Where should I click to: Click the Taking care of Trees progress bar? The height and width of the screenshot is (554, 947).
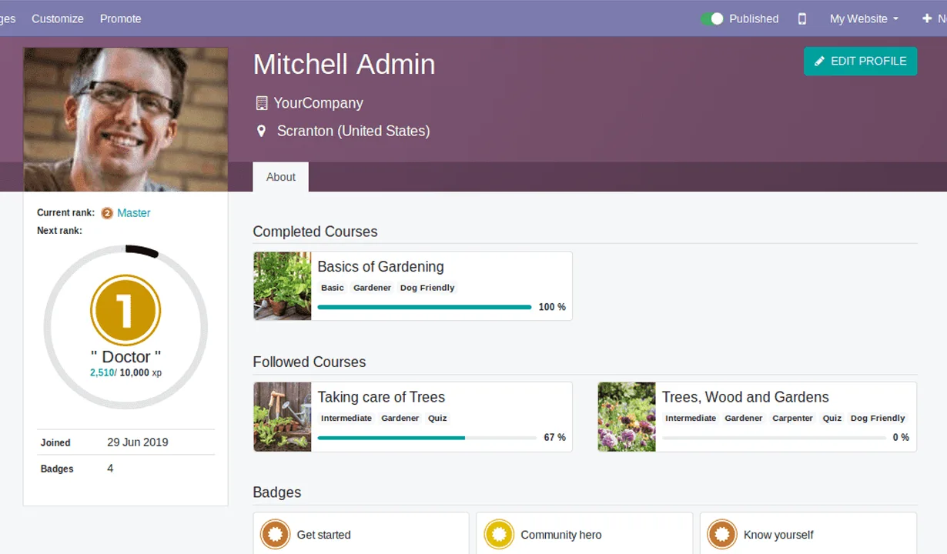[427, 438]
